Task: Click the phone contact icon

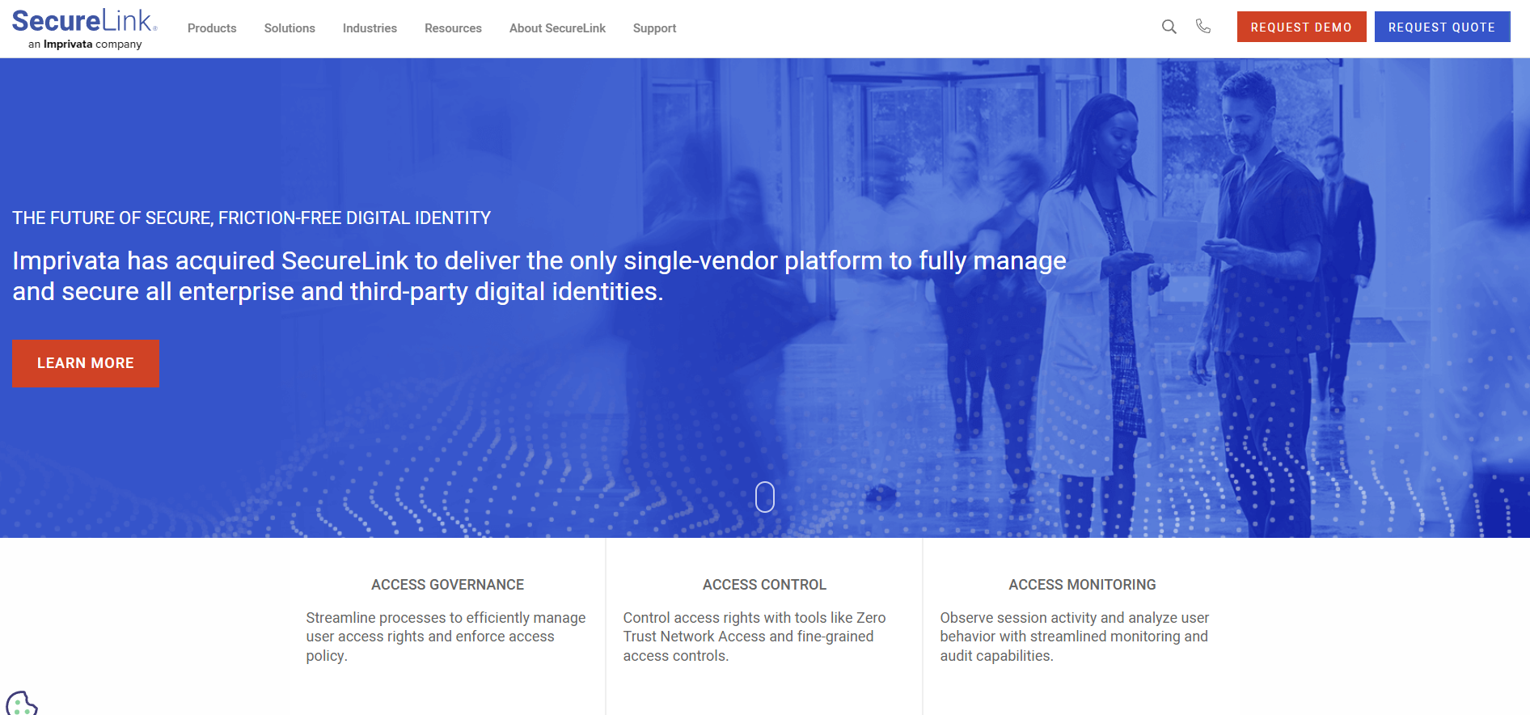Action: (x=1203, y=26)
